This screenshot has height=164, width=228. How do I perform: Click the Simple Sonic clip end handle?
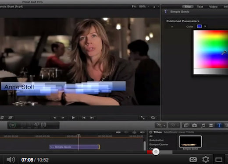(x=99, y=147)
